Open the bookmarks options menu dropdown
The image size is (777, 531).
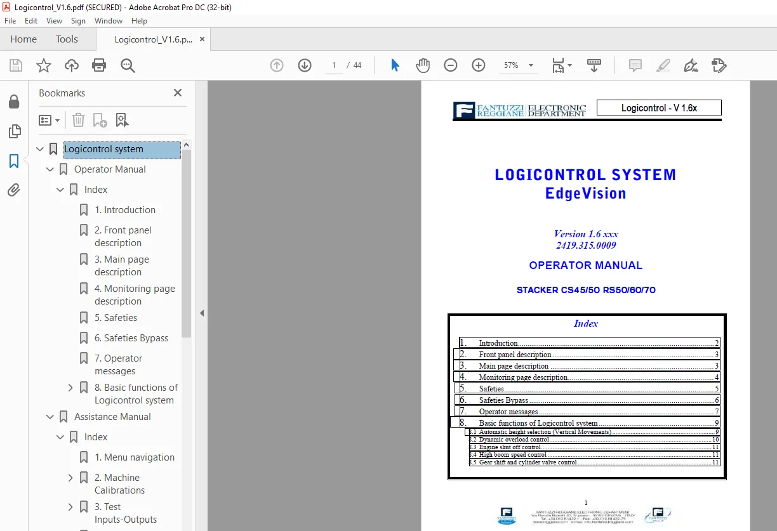point(49,120)
